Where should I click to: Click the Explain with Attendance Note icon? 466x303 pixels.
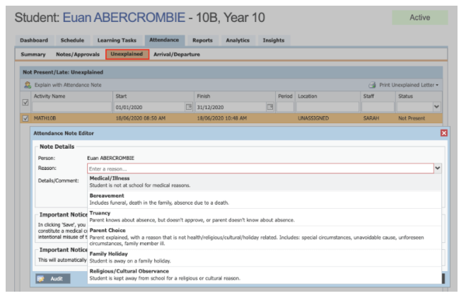[x=28, y=85]
